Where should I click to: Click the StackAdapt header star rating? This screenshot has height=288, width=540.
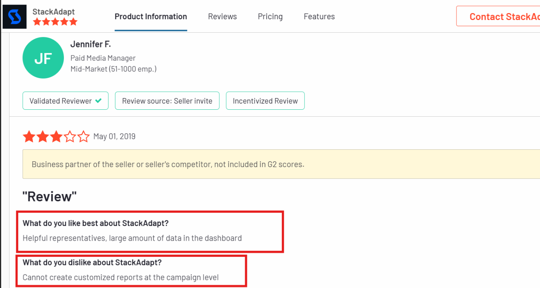[55, 22]
